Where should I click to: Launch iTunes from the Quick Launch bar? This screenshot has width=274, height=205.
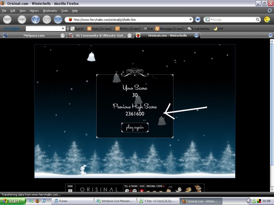click(44, 201)
